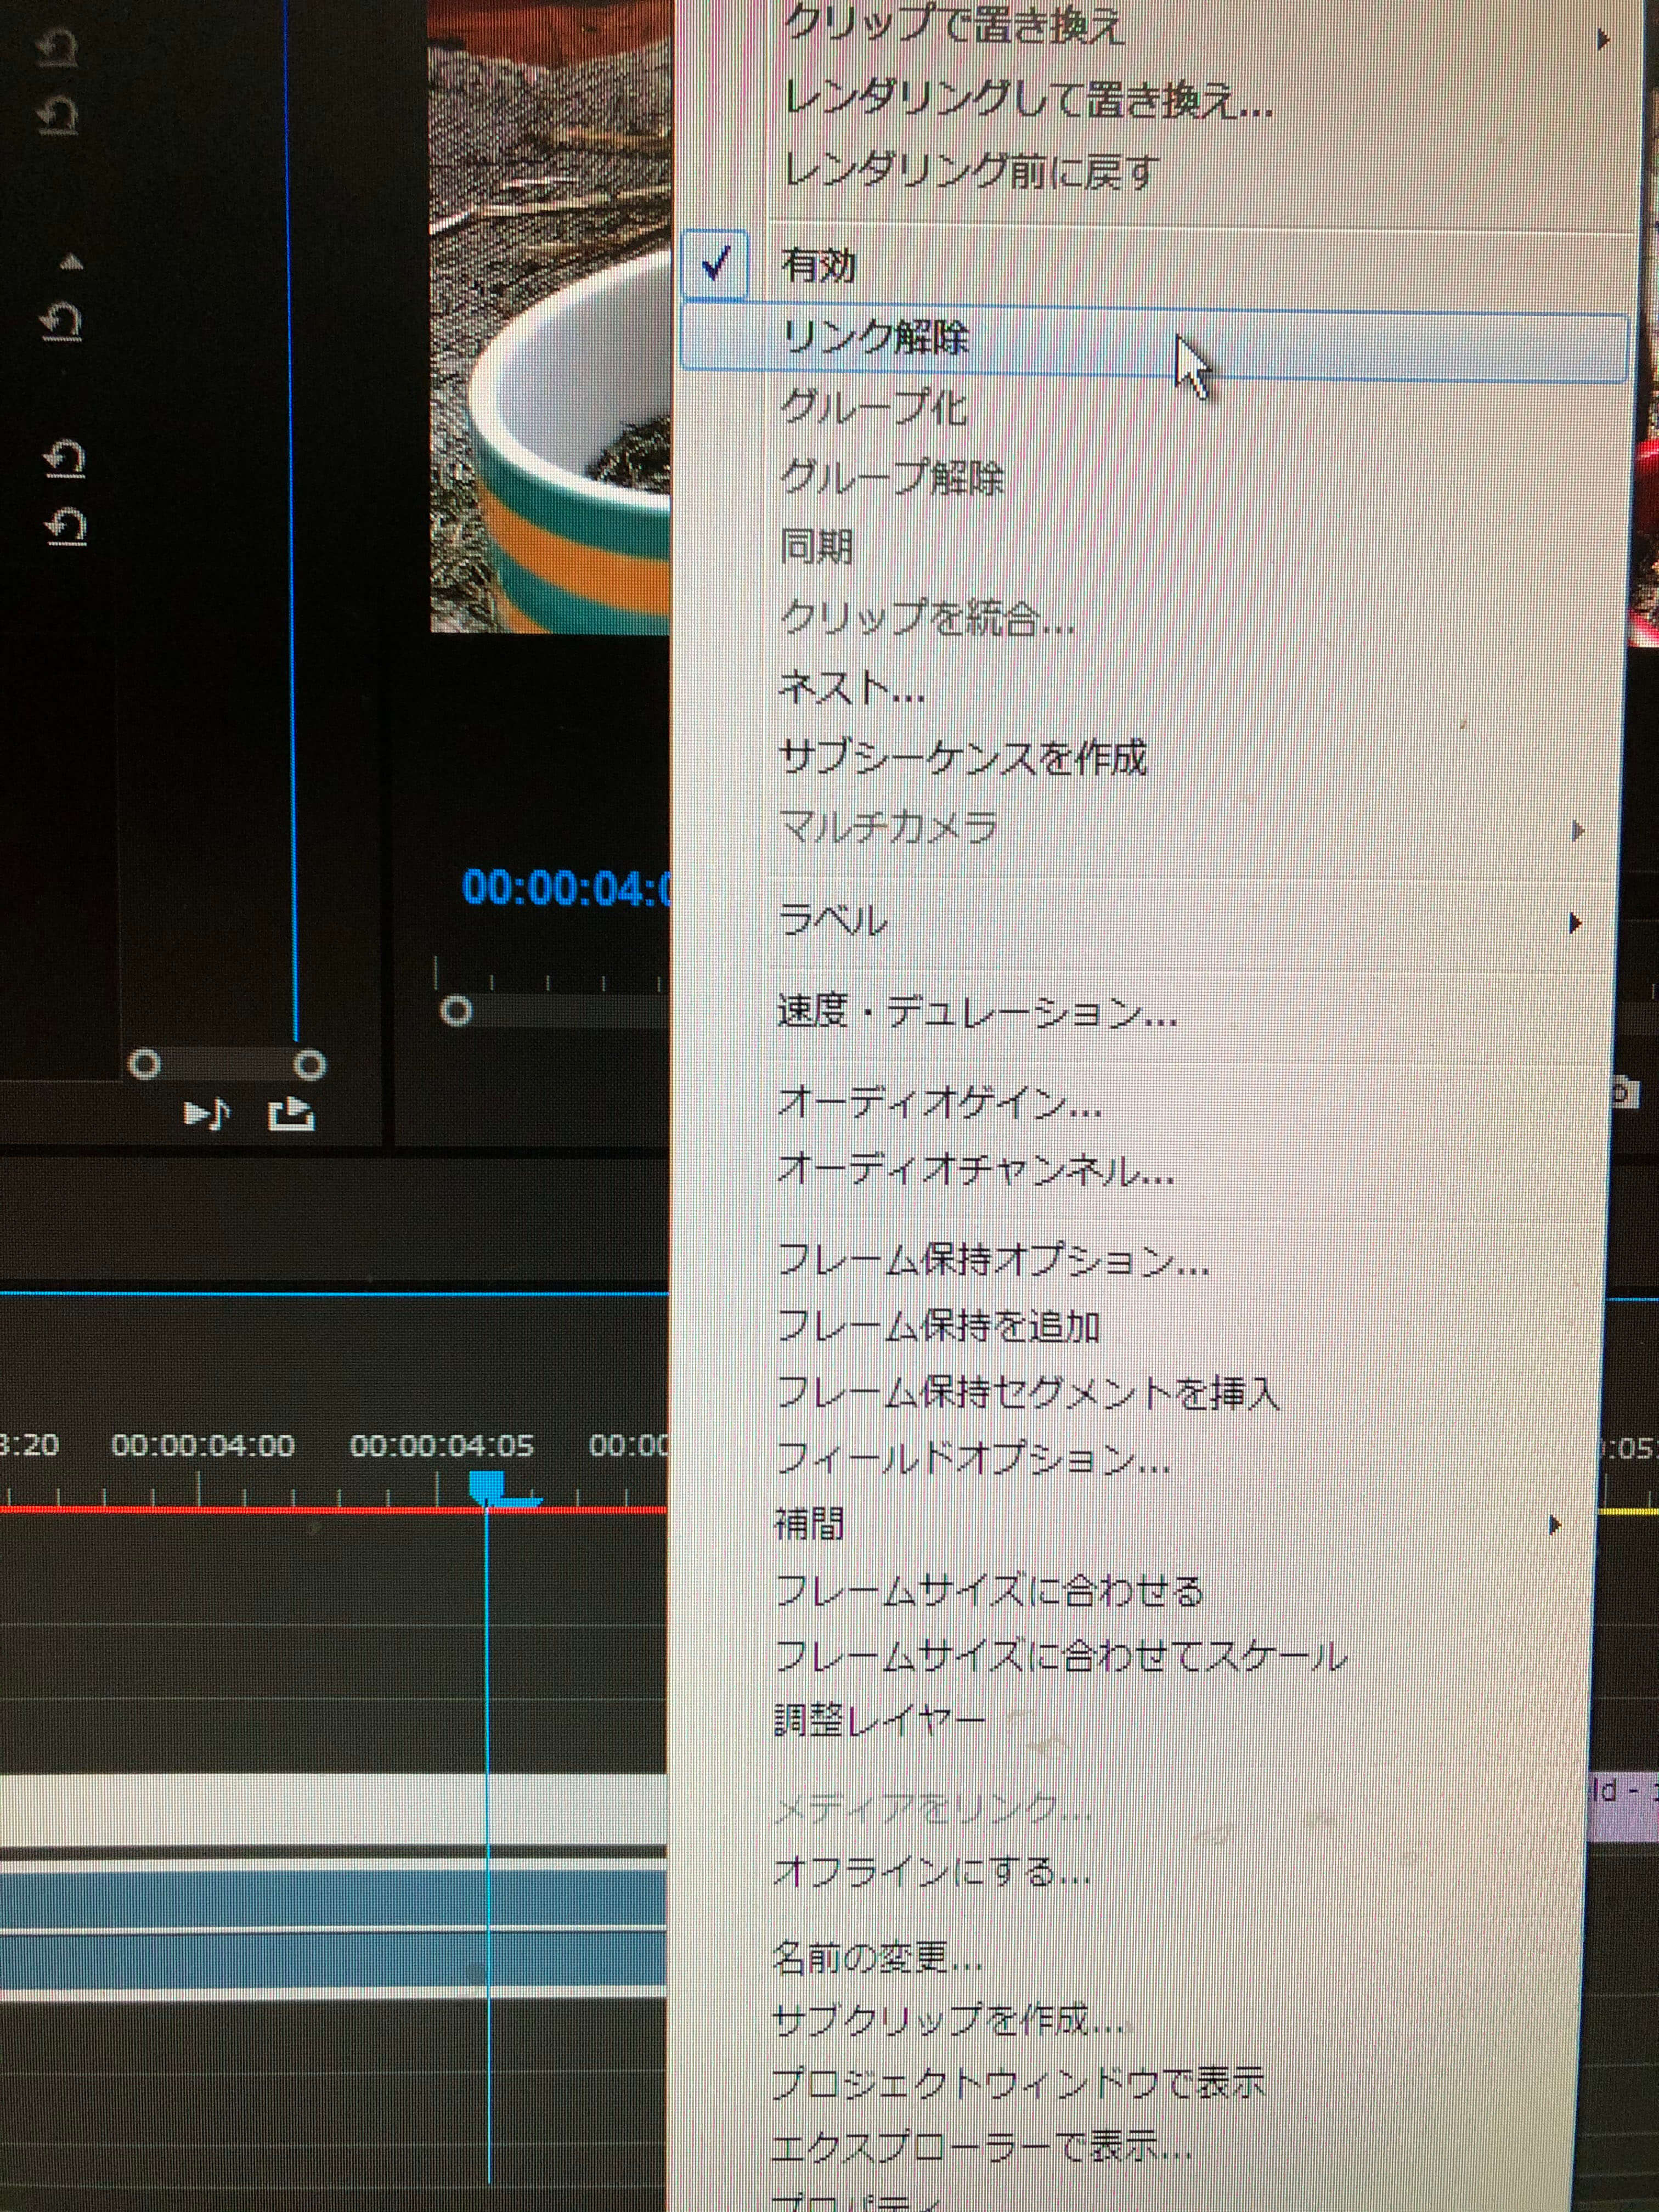1659x2212 pixels.
Task: Open 速度・デュレーション... dialog entry
Action: pyautogui.click(x=976, y=1014)
